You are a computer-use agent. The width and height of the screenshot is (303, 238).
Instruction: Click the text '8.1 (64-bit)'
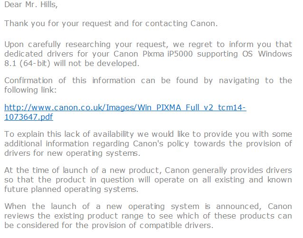coord(27,63)
